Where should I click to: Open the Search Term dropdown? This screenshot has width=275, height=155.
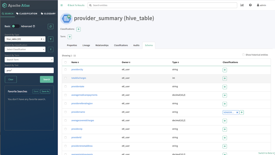[x=29, y=60]
